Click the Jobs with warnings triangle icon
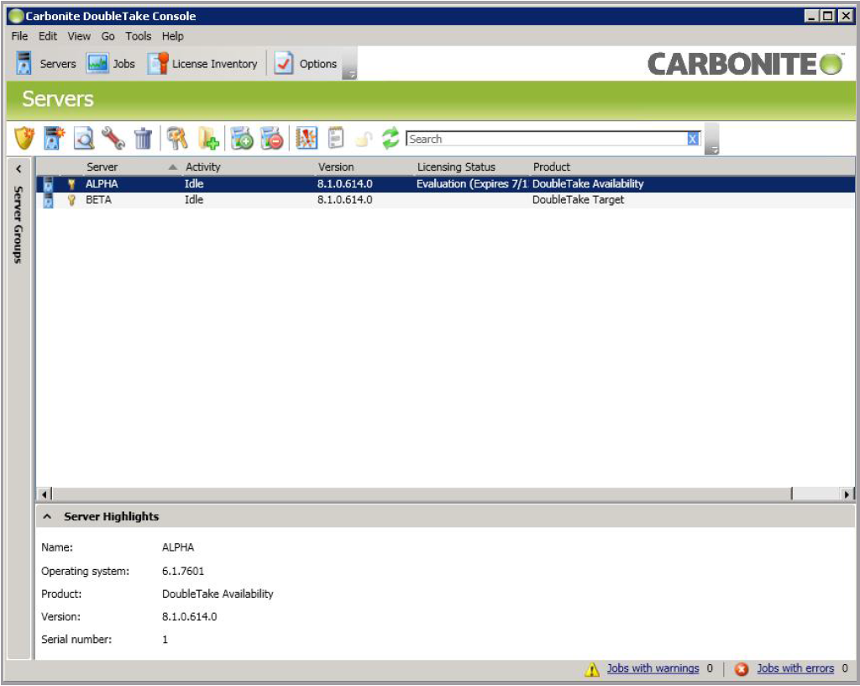The width and height of the screenshot is (860, 686). click(592, 669)
